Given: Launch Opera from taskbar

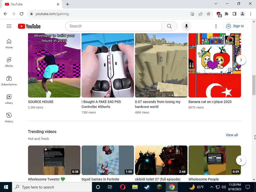Looking at the screenshot, I should click(122, 187).
